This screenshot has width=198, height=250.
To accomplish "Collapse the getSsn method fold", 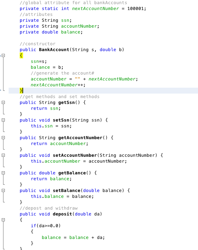I will pyautogui.click(x=3, y=102).
